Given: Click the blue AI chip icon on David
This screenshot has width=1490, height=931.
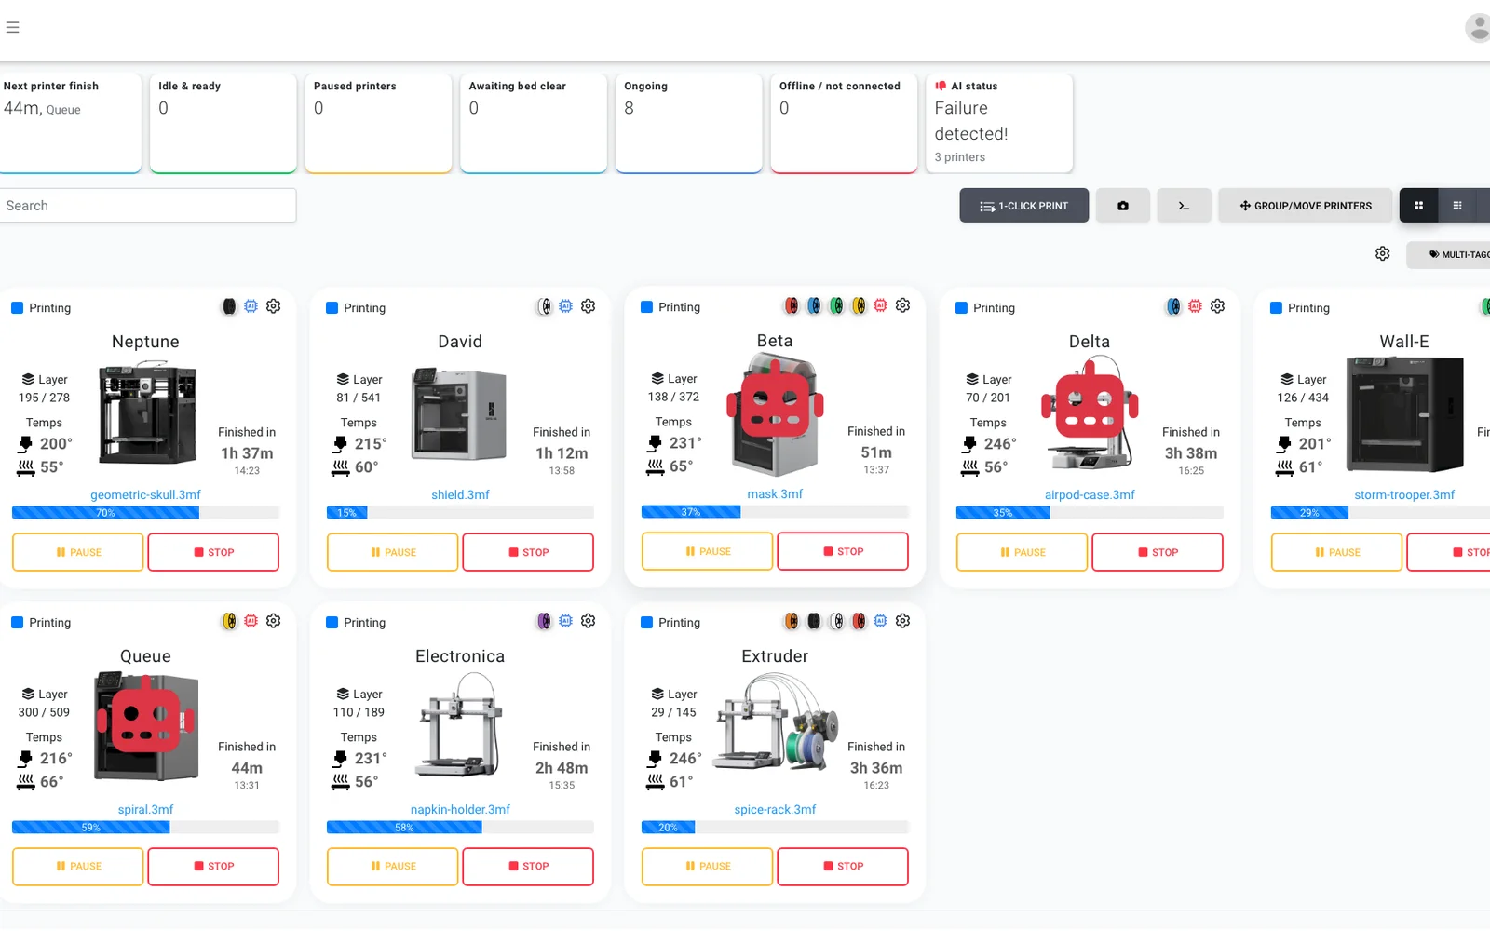Looking at the screenshot, I should 565,306.
